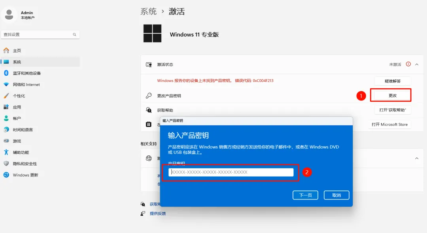The height and width of the screenshot is (233, 427).
Task: Click the Wi-Fi icon for 网络和 Internet
Action: (6, 84)
